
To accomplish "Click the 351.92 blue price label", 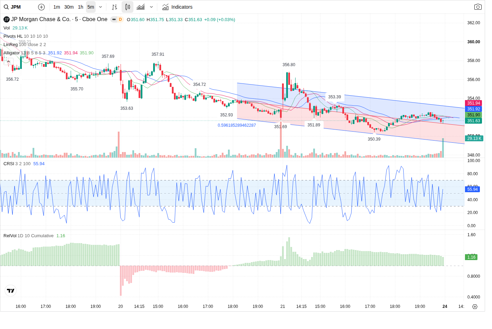I will (x=474, y=109).
